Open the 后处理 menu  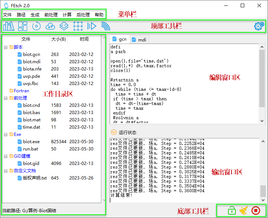[83, 15]
